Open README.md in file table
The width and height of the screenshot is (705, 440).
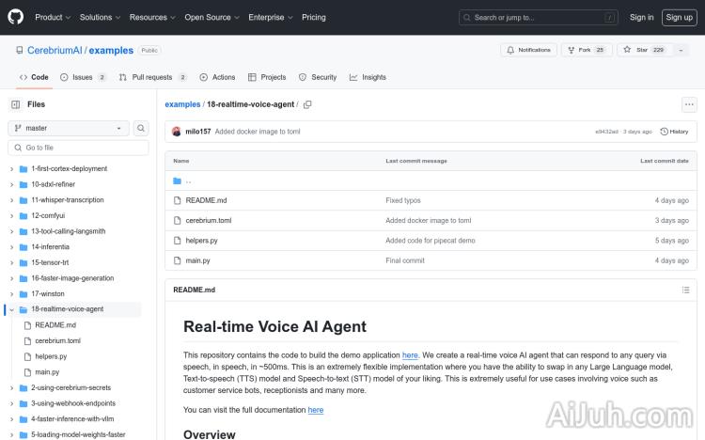tap(206, 200)
